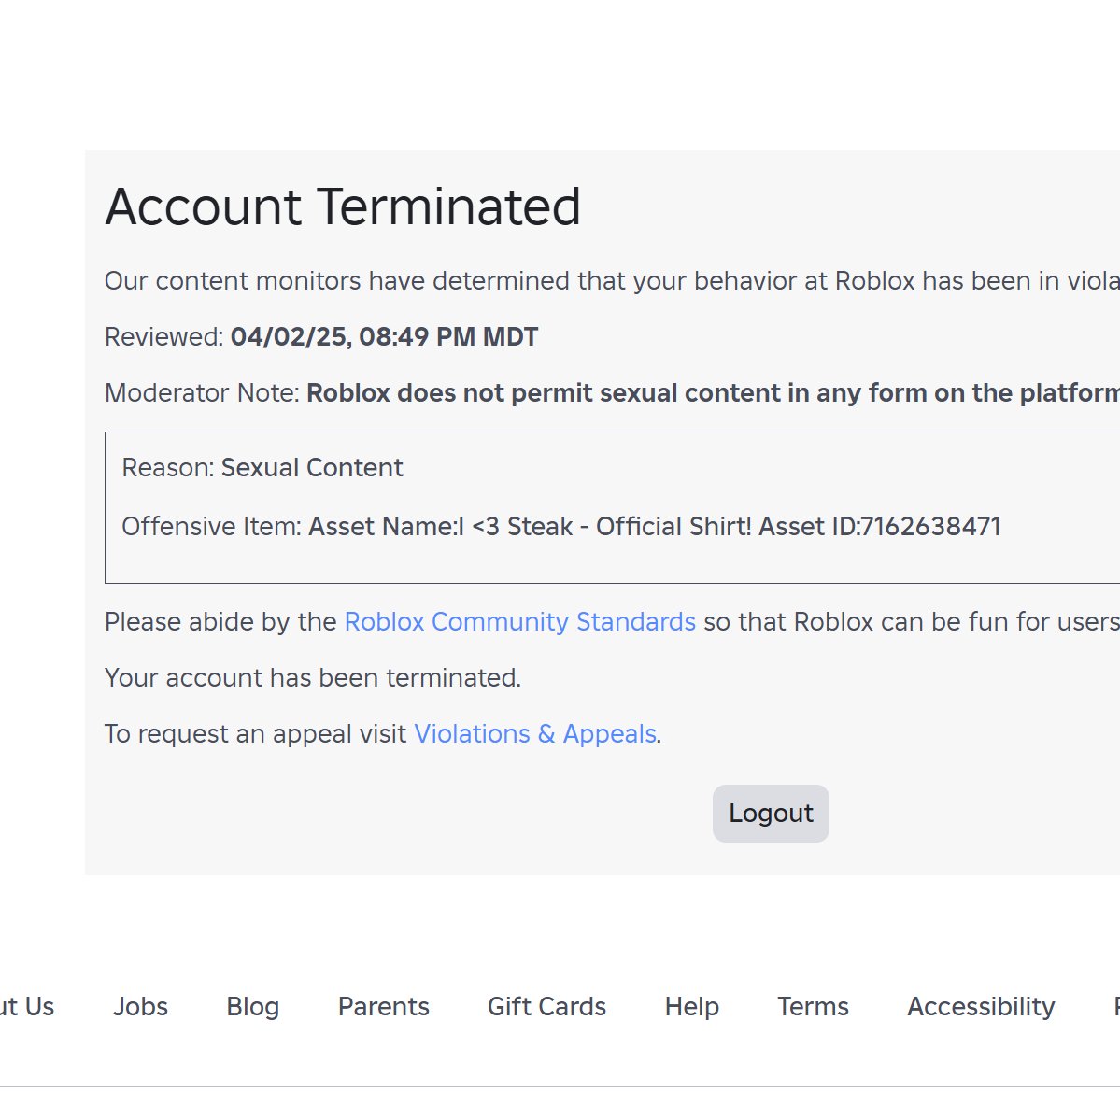
Task: Click the partially visible About Us link
Action: (26, 1006)
